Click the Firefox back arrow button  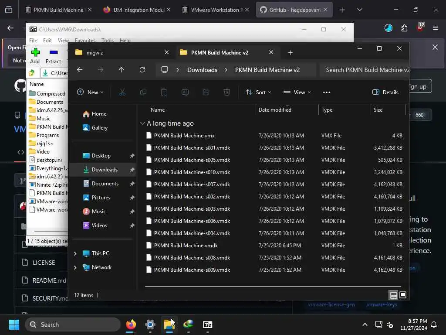click(10, 28)
